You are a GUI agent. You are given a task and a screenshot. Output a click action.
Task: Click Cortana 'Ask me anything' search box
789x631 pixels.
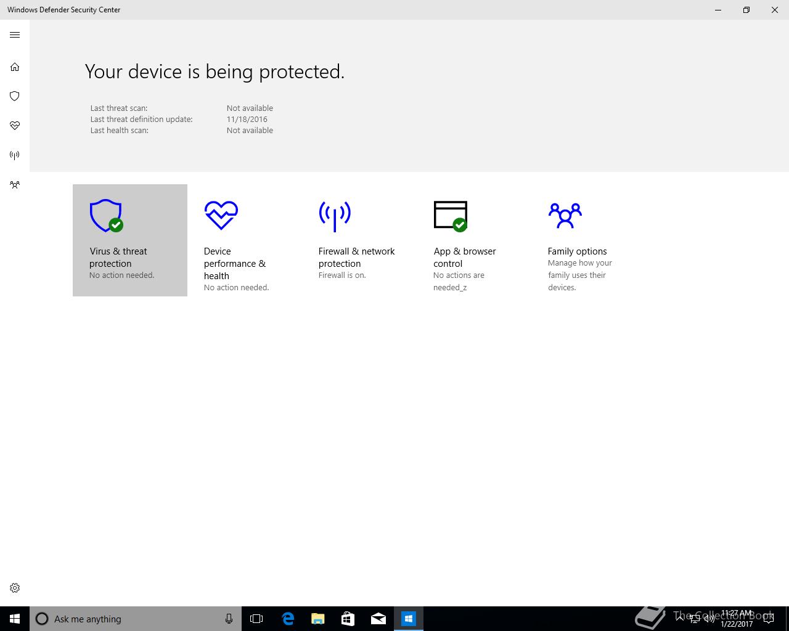pyautogui.click(x=136, y=619)
